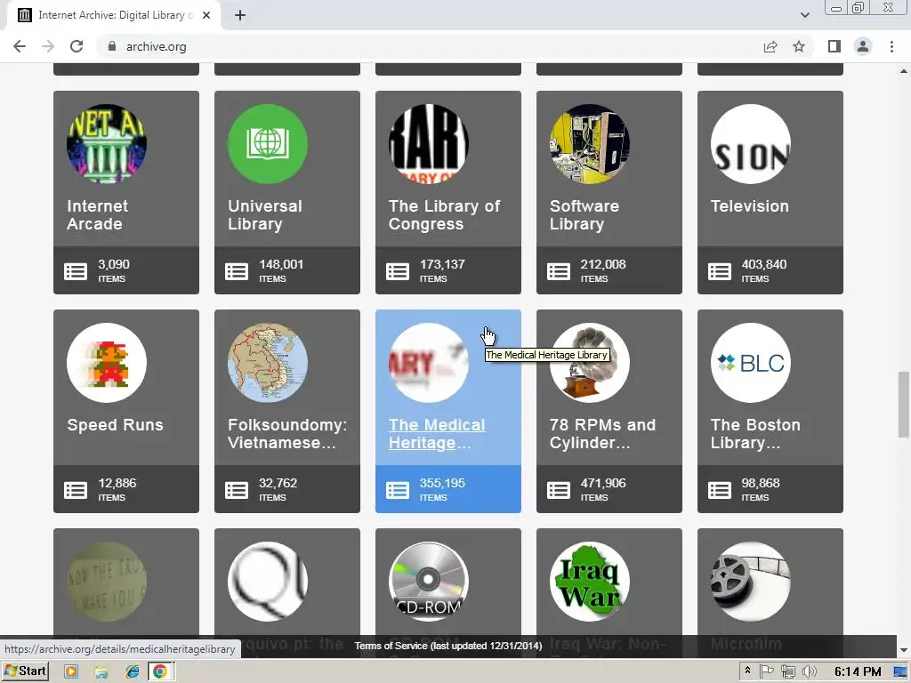Open the volume control in tray
The image size is (911, 683).
point(810,672)
